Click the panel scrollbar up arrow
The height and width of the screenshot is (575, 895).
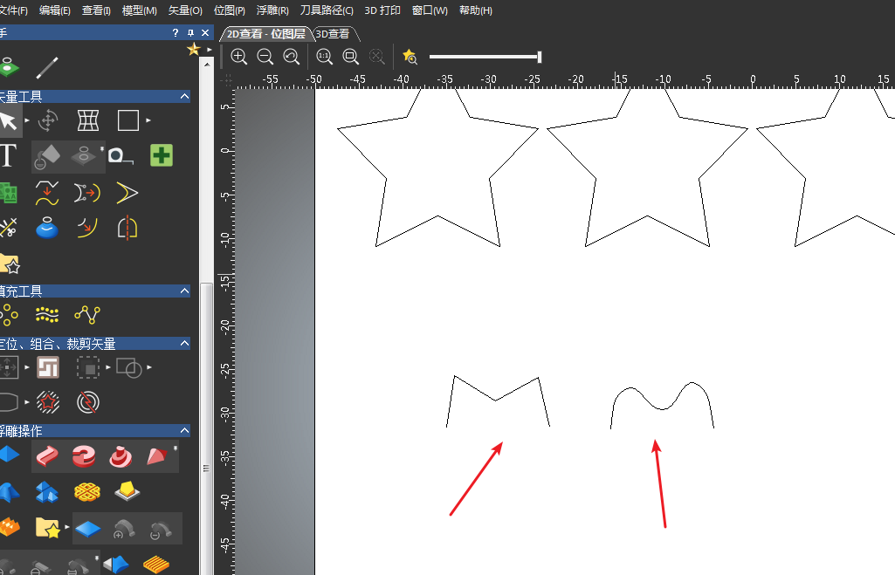coord(207,64)
